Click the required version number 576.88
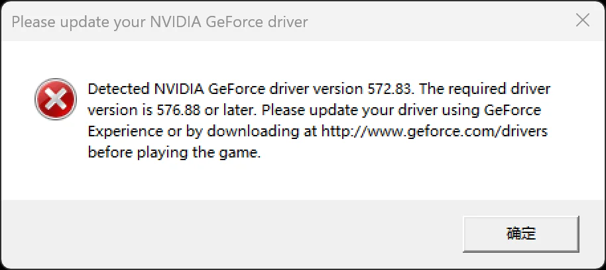This screenshot has width=606, height=270. (178, 111)
